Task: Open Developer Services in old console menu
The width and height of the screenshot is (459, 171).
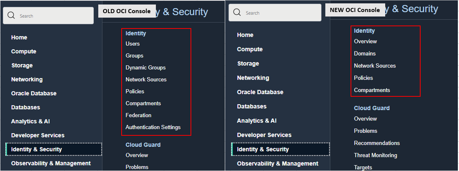Action: (38, 135)
